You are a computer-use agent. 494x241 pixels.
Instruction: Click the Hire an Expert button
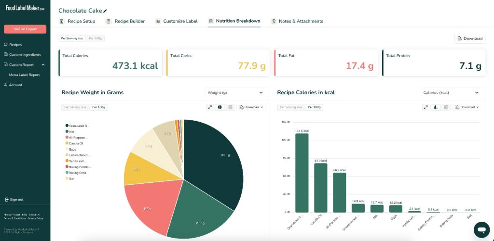click(x=25, y=29)
